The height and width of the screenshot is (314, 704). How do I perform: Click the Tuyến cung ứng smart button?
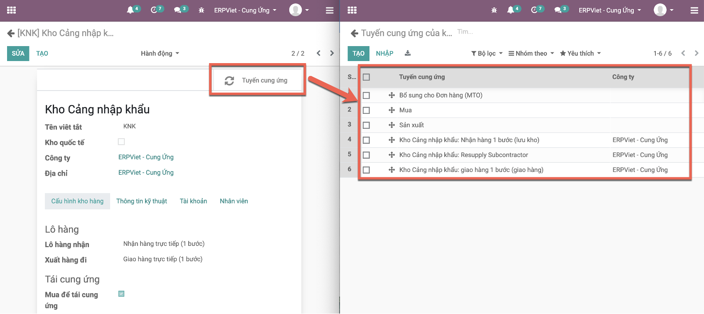(x=257, y=80)
